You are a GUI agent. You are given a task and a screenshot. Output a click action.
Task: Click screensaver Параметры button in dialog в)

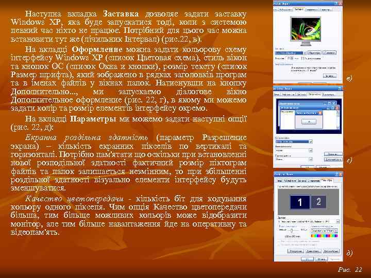[315, 53]
